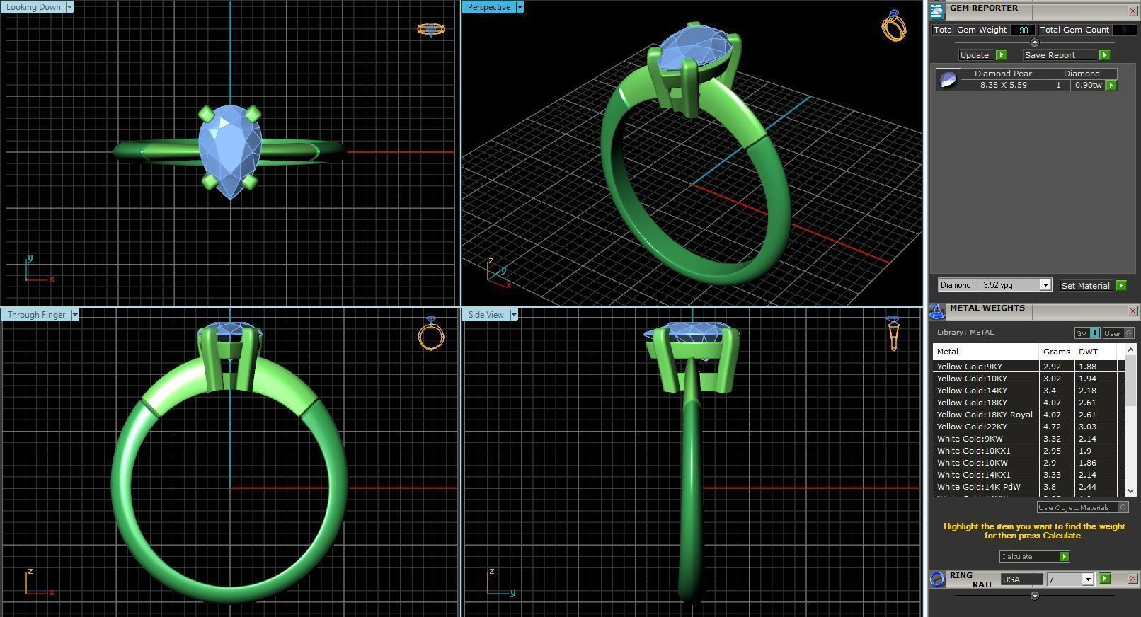Open the Side View viewport dropdown arrow

(514, 315)
